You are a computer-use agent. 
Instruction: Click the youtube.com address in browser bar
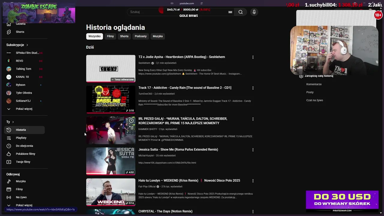tap(187, 3)
